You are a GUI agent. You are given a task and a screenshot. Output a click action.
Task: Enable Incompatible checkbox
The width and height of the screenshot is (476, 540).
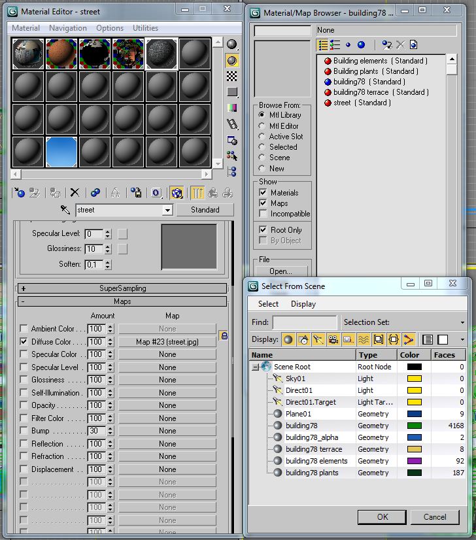263,214
